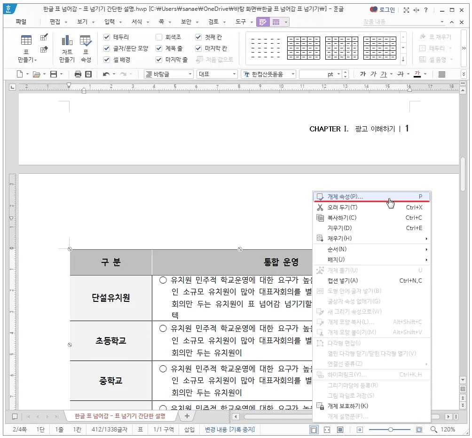
Task: Enable the 회색조 (Grayscale) checkbox
Action: click(x=159, y=37)
